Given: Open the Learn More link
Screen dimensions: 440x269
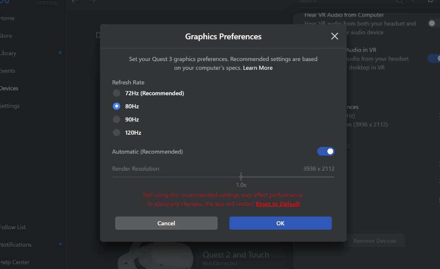Looking at the screenshot, I should tap(258, 68).
